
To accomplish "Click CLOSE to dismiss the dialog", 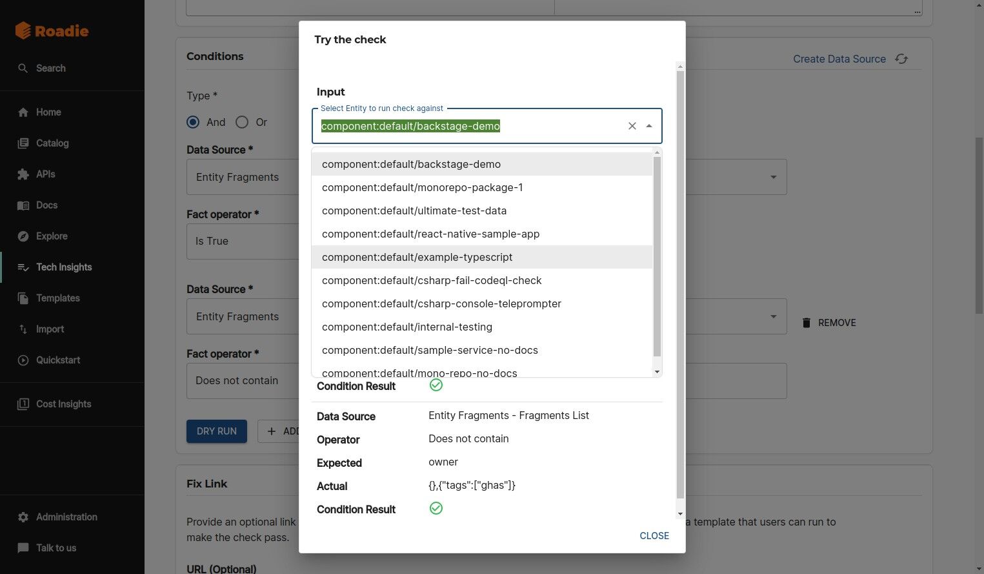I will point(654,536).
